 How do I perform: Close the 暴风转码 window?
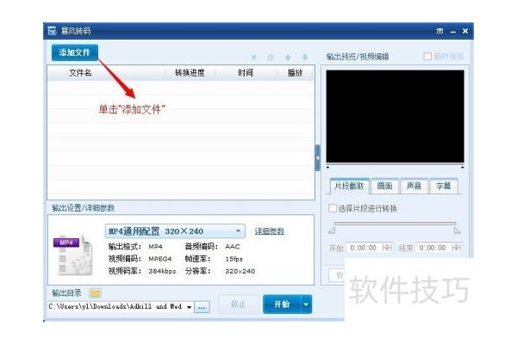(465, 31)
